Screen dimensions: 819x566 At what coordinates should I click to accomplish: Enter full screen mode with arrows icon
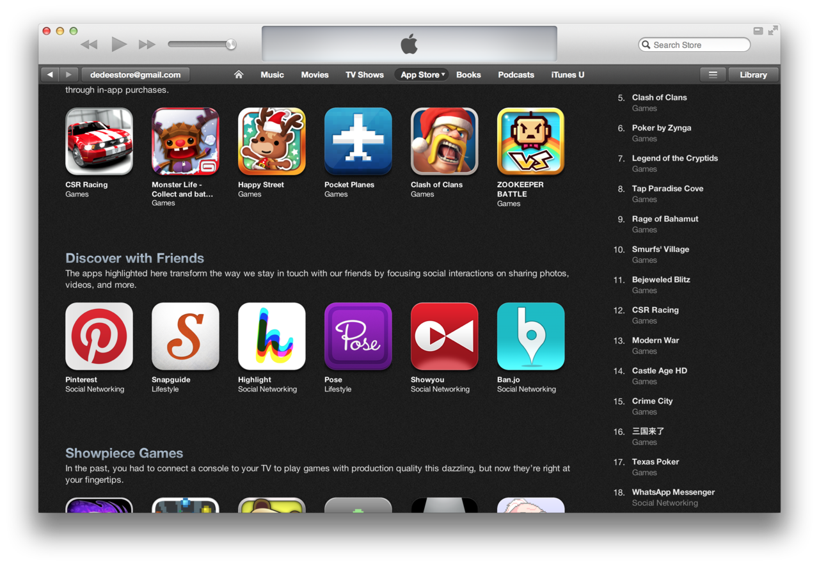(x=773, y=30)
